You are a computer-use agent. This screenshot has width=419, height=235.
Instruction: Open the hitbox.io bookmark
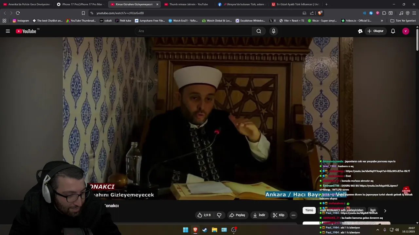tap(356, 21)
